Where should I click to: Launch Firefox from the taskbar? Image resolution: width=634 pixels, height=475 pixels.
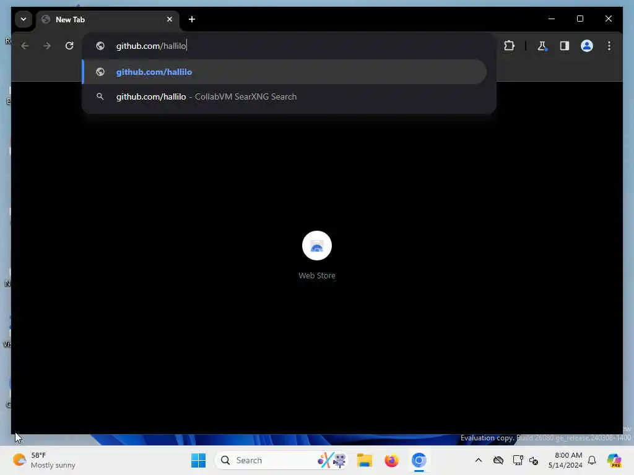click(x=391, y=460)
